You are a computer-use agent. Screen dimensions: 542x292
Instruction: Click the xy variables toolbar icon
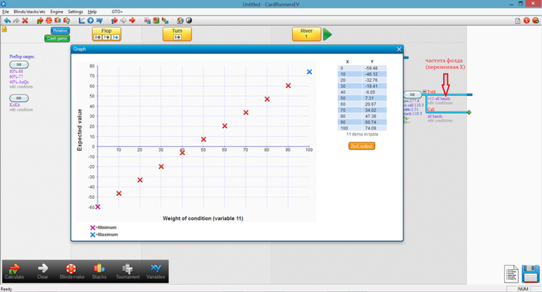click(x=100, y=21)
